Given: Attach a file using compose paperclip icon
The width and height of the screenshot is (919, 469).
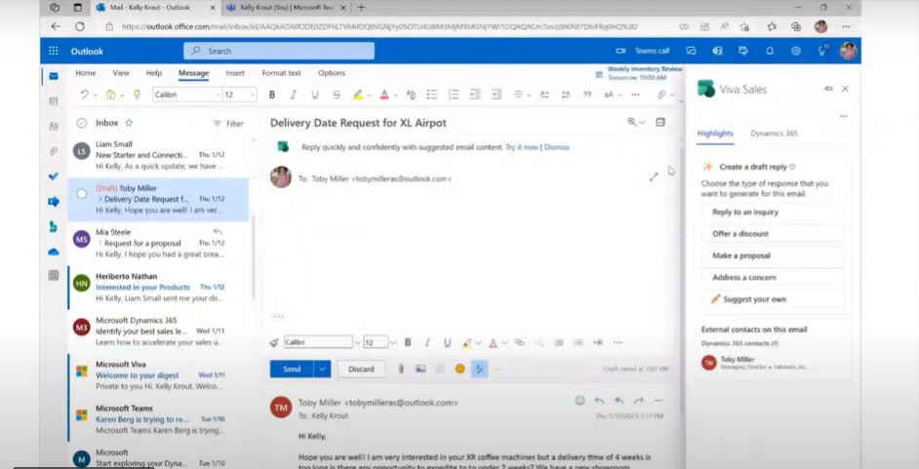Looking at the screenshot, I should tap(401, 369).
